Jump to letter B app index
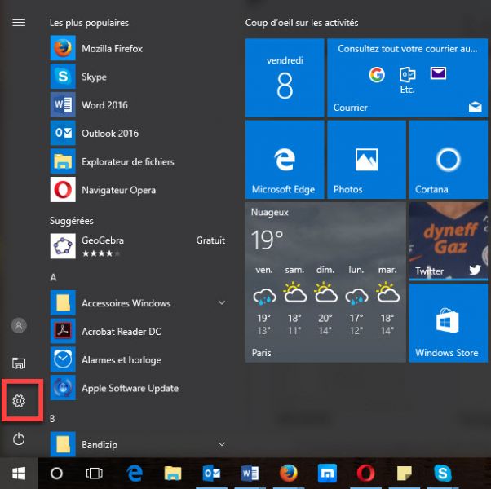491x489 pixels. coord(52,419)
